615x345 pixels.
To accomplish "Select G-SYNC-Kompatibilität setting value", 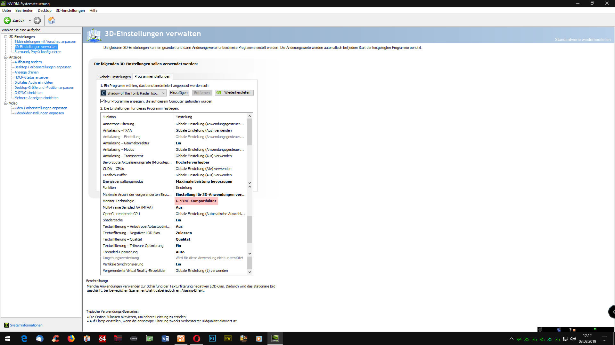I will [x=196, y=201].
